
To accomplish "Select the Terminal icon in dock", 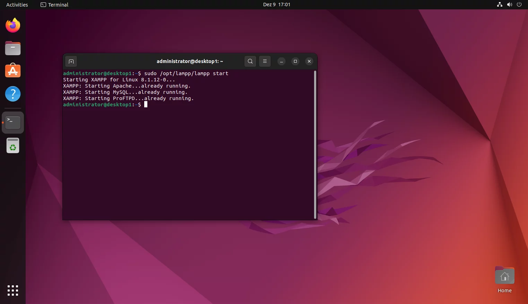I will tap(13, 123).
